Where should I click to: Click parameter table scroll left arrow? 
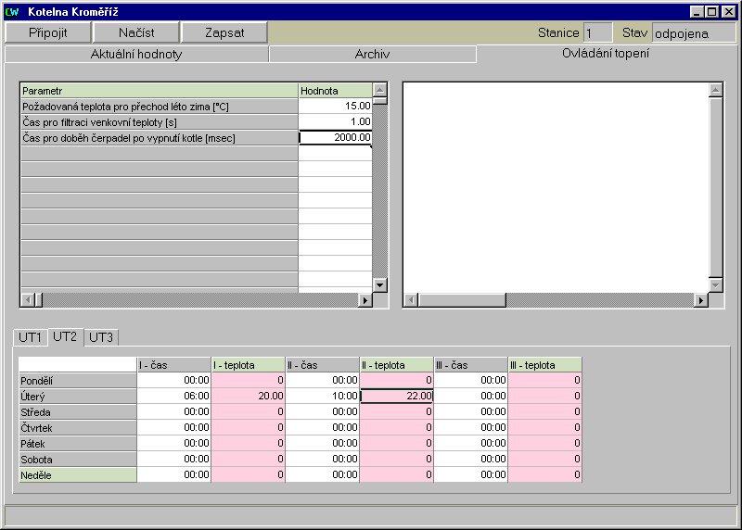[x=28, y=300]
